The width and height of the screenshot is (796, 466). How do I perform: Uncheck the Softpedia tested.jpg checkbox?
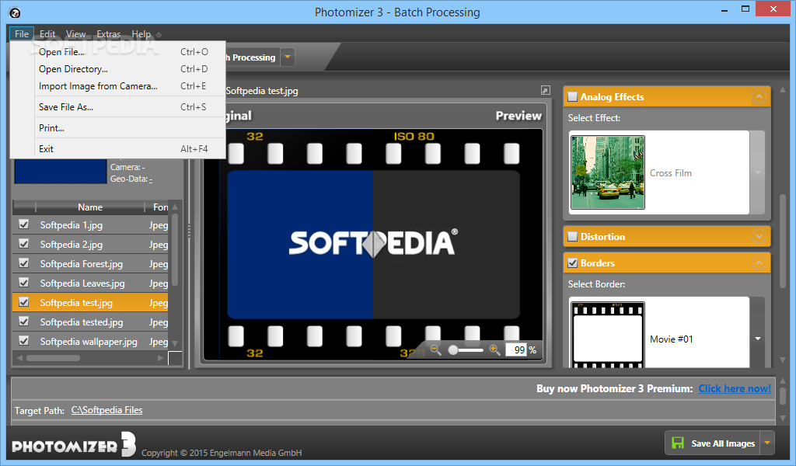24,322
